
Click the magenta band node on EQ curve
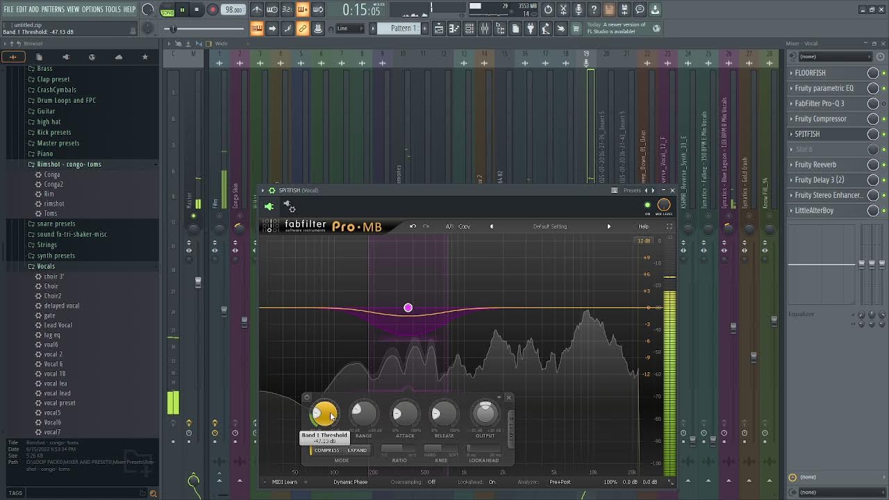click(408, 308)
